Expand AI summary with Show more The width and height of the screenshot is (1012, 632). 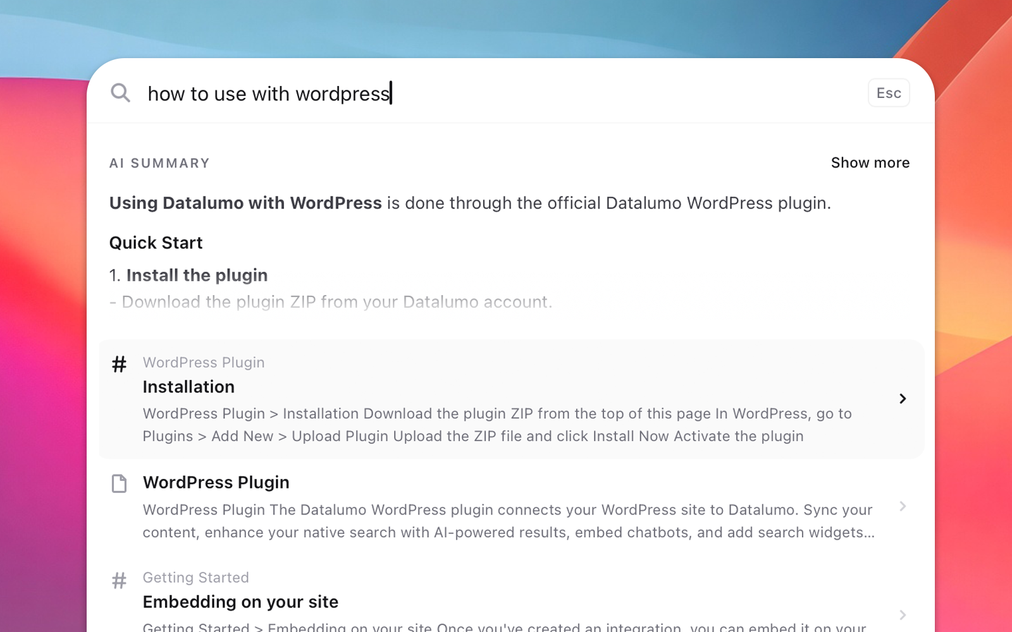point(870,162)
